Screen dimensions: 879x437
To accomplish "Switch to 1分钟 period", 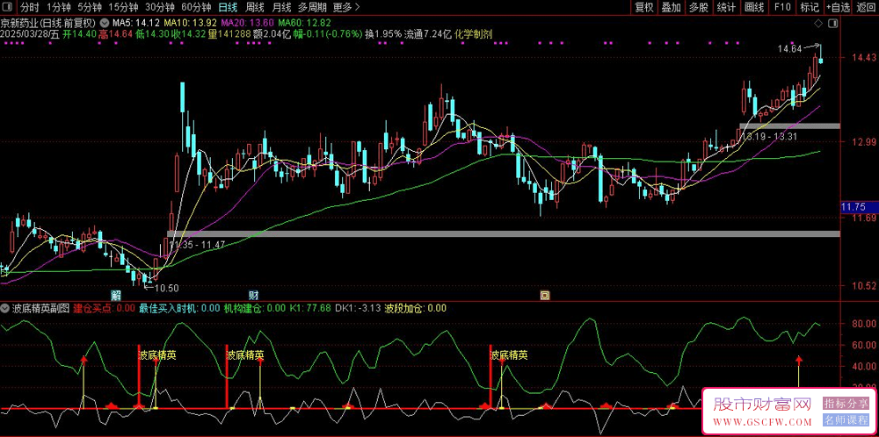I will click(58, 7).
